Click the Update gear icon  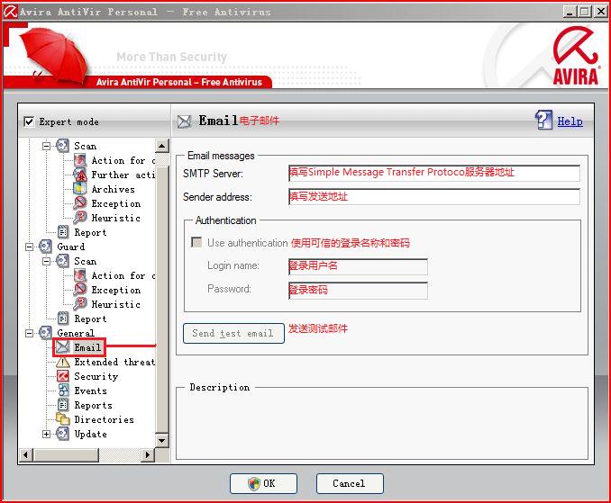pos(62,434)
